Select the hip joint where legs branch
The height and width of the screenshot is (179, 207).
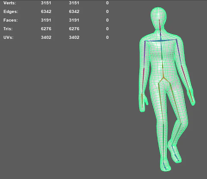pos(163,78)
